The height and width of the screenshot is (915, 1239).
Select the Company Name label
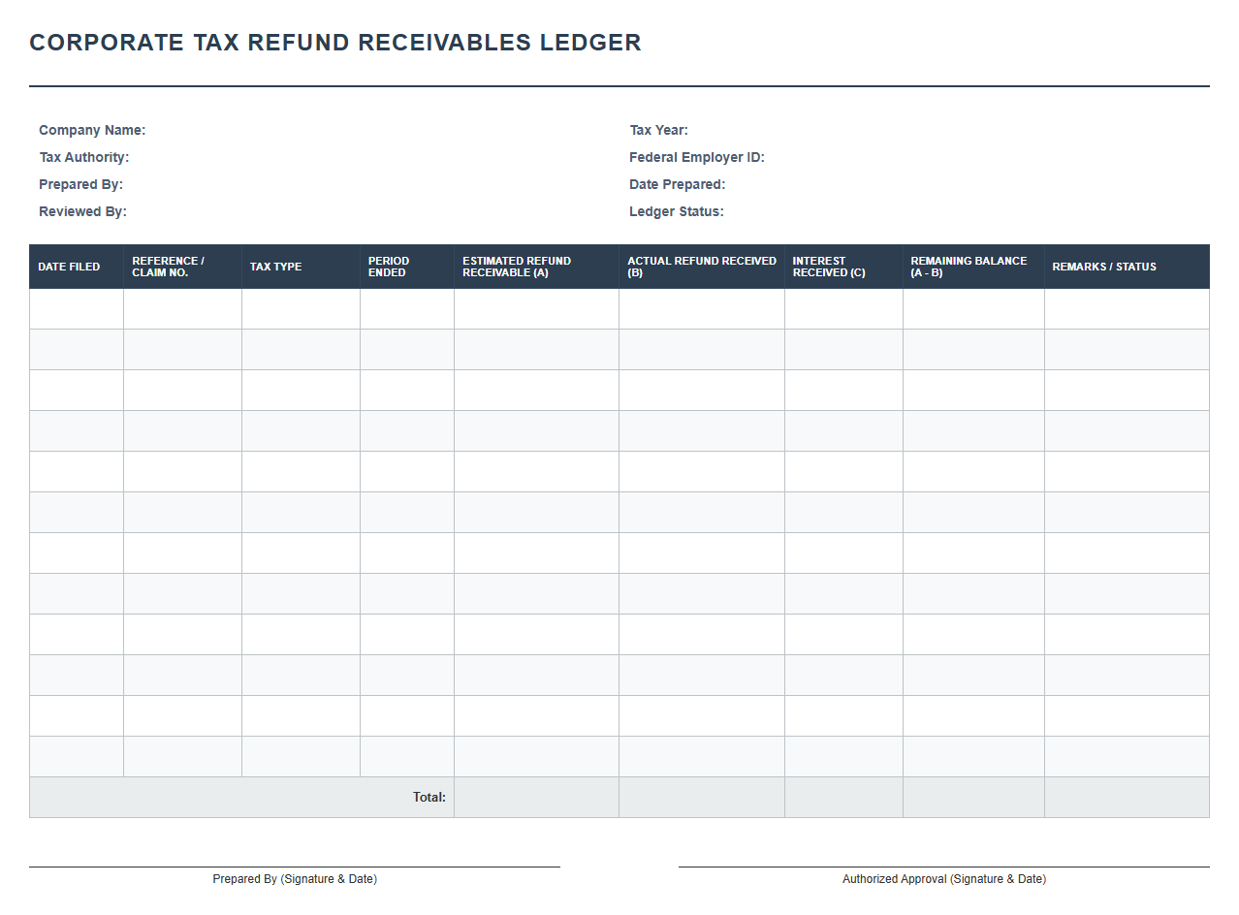(x=92, y=130)
